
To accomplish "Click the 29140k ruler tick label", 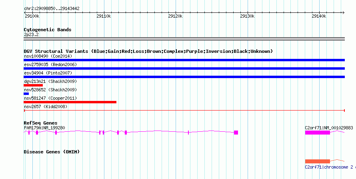I will (x=319, y=16).
